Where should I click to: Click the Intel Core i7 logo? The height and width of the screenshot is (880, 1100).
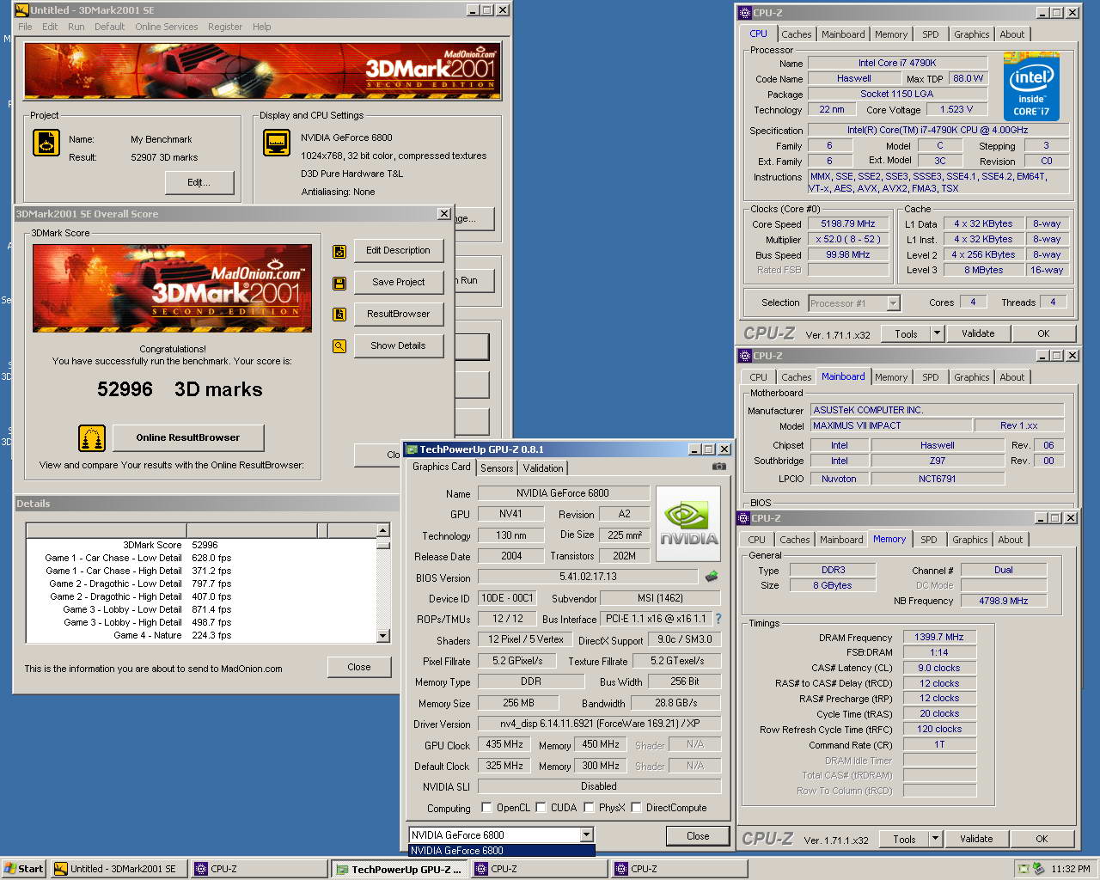[1031, 87]
